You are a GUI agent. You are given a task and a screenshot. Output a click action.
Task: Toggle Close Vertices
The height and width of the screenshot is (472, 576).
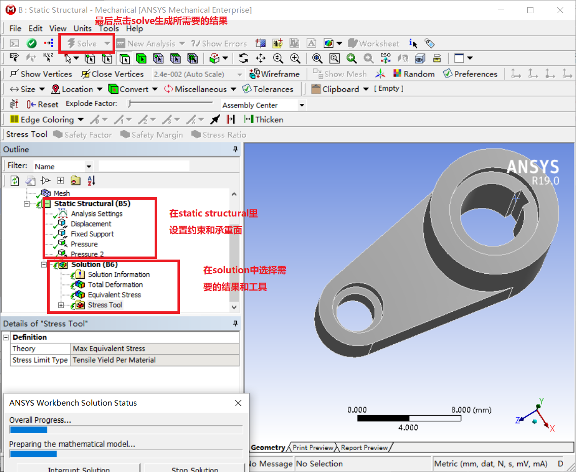tap(113, 74)
